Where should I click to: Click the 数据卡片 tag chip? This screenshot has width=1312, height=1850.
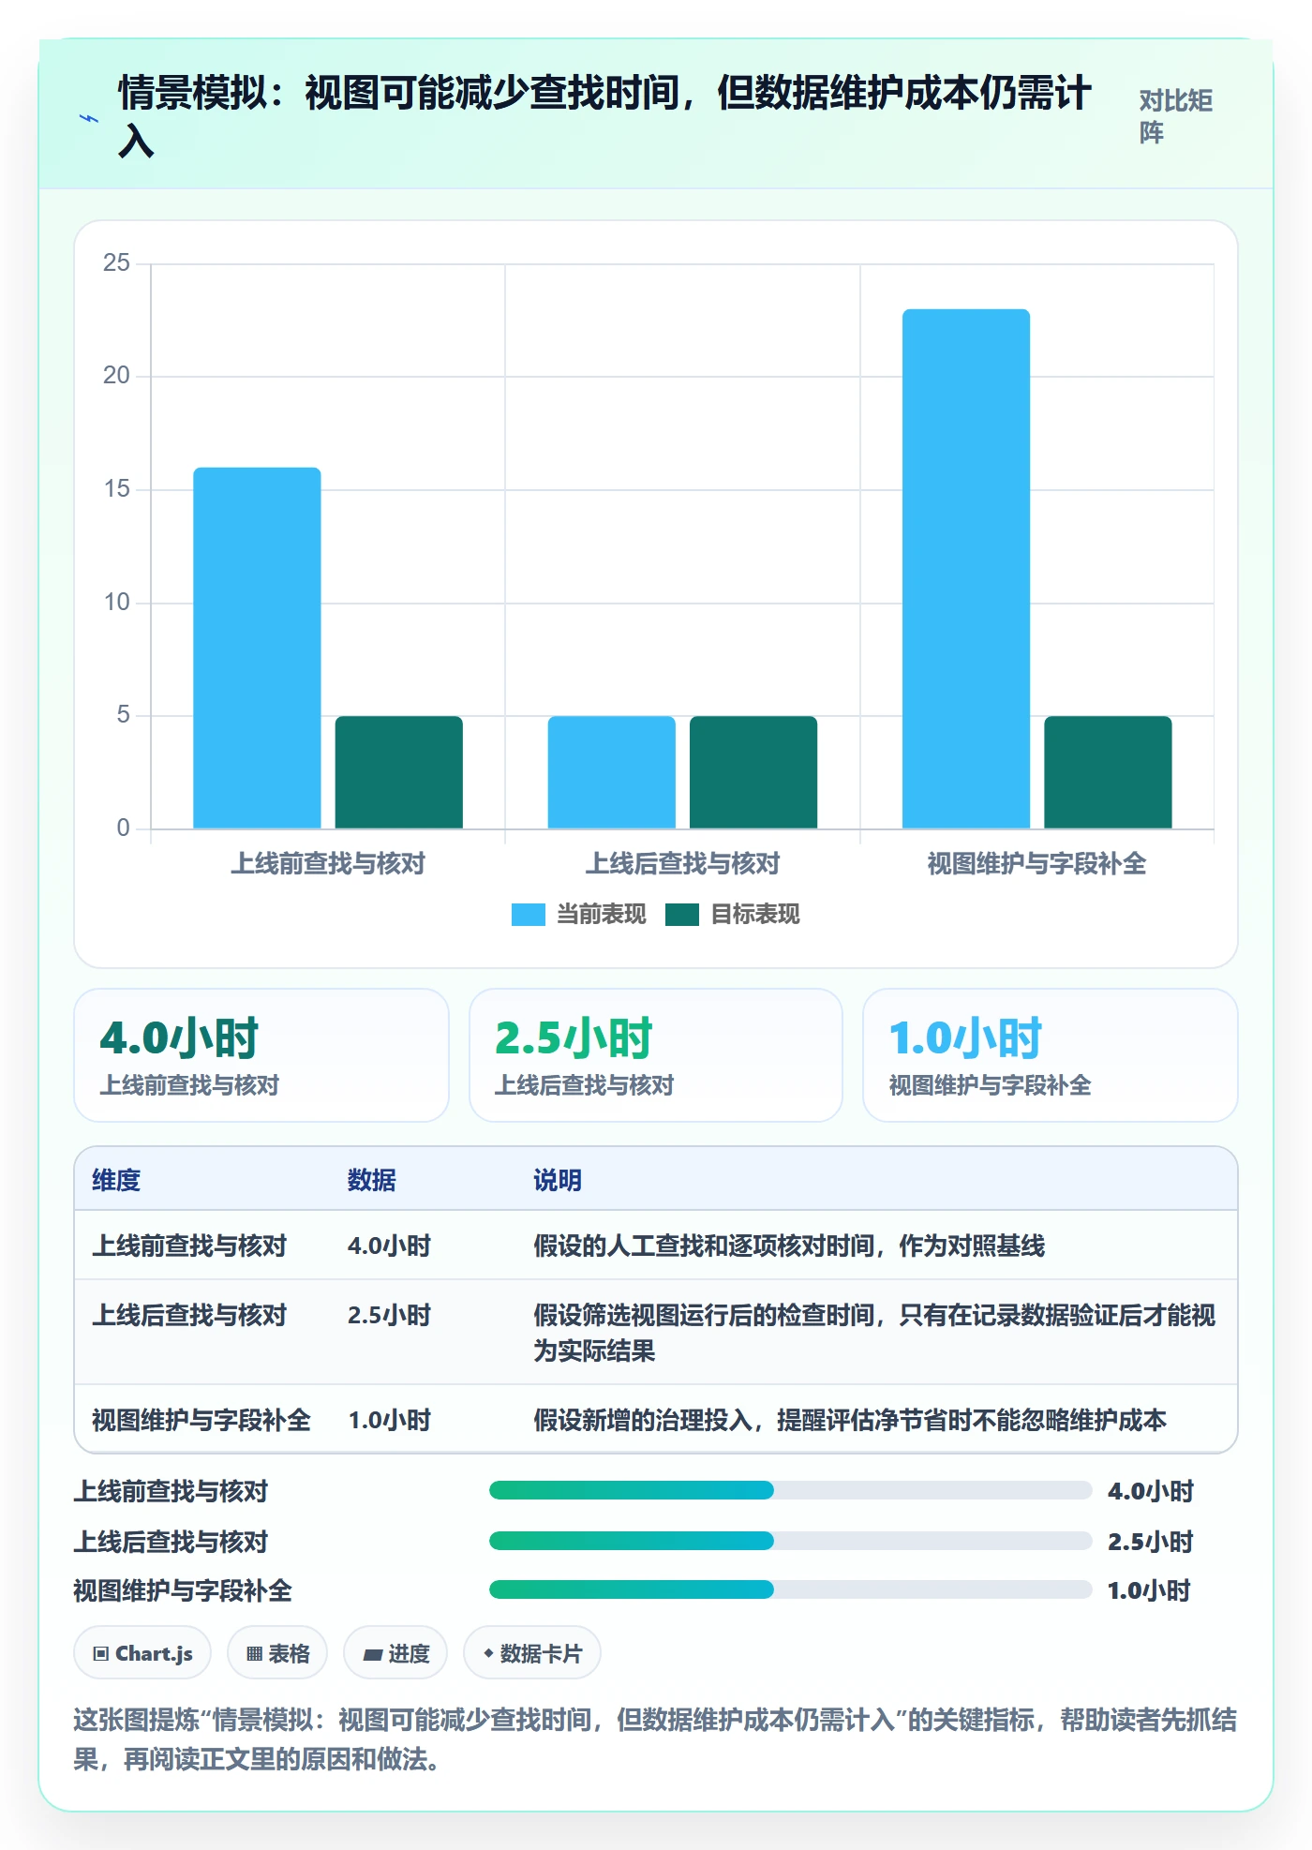tap(532, 1653)
